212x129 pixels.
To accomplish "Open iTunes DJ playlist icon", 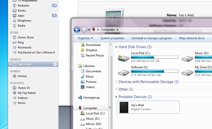I will 15,88.
